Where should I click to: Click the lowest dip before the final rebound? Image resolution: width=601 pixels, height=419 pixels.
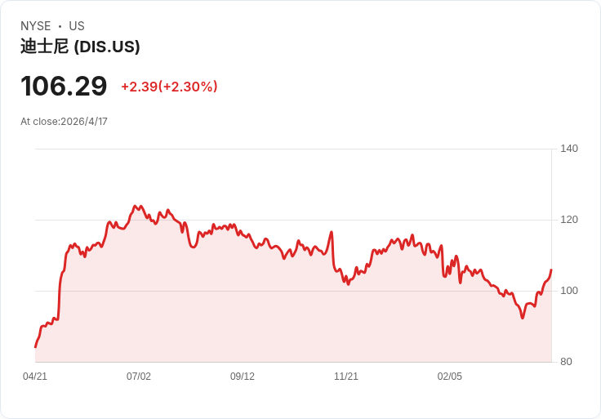pos(523,318)
